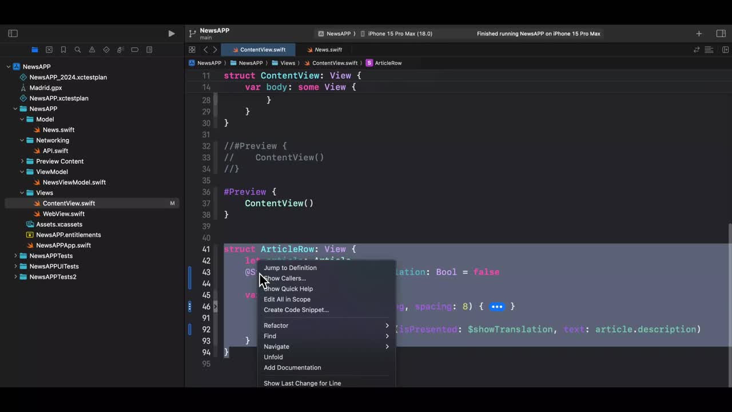
Task: Toggle the right inspector panel
Action: 721,34
